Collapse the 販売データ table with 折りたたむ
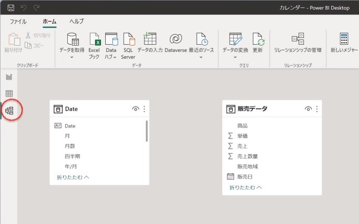Viewport: 359px width, 224px height. tap(246, 187)
